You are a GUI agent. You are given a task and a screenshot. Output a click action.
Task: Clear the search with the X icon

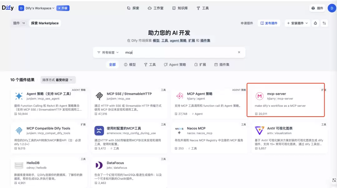point(239,52)
